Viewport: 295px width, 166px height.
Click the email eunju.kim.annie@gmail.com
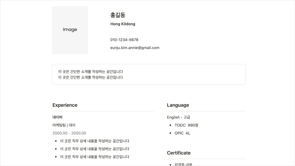(x=135, y=48)
